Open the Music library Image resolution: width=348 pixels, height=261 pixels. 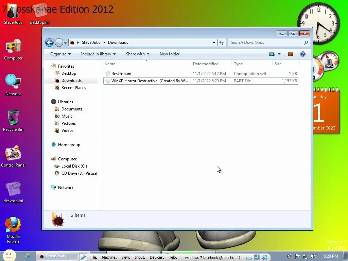67,116
